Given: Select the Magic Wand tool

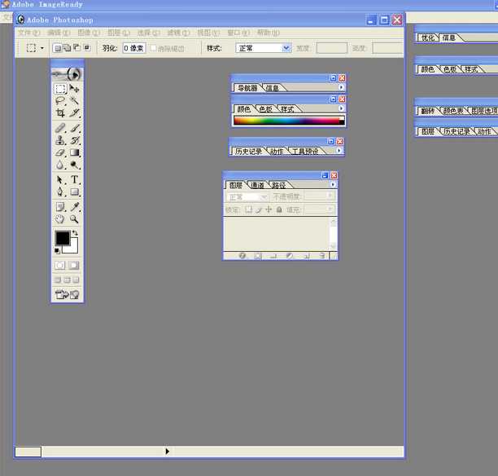Looking at the screenshot, I should (74, 100).
